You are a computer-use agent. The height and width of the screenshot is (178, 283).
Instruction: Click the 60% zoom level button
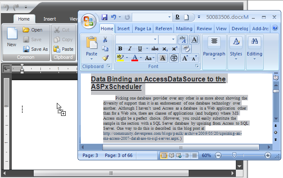click(x=206, y=155)
